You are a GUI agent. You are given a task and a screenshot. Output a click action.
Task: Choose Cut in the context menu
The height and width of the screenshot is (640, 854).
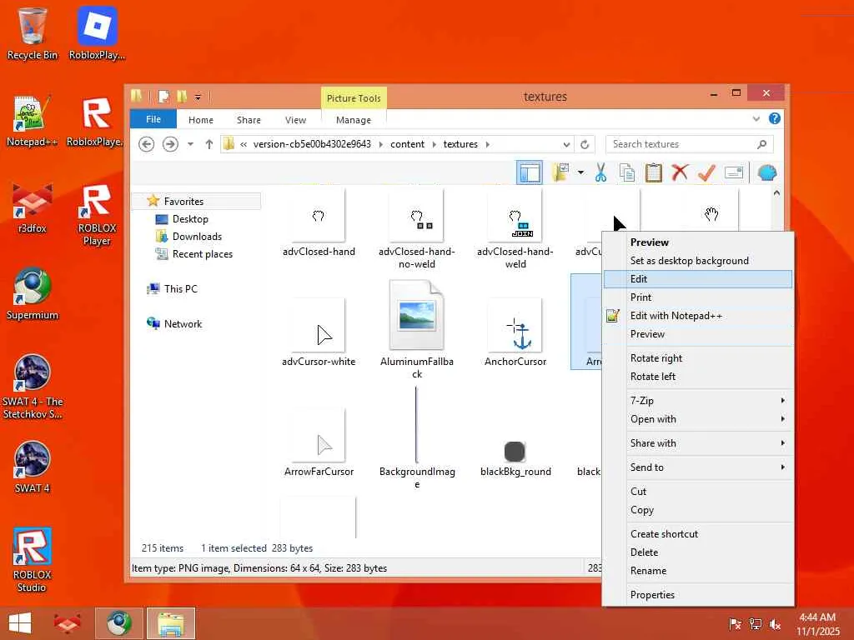[x=698, y=492]
